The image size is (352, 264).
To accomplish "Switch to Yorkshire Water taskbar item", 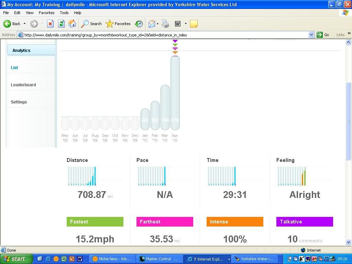I will point(254,259).
